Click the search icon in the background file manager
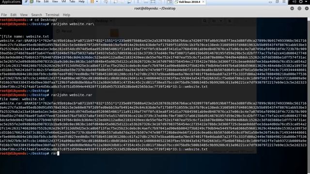 click(x=204, y=21)
